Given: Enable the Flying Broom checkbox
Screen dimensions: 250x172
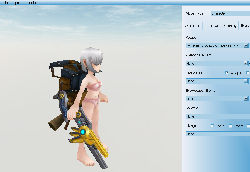Looking at the screenshot, I should click(x=230, y=126).
